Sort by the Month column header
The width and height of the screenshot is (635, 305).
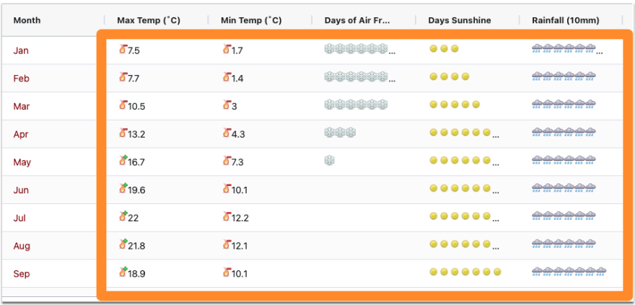(27, 20)
